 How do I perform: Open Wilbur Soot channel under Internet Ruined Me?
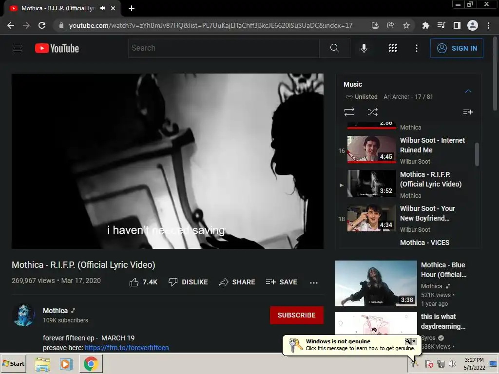415,162
